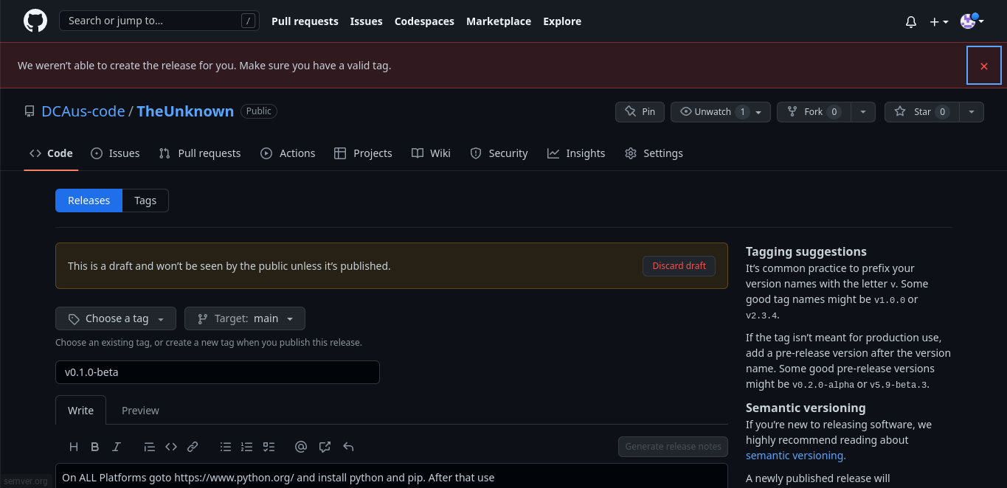Open Marketplace in top navigation

(x=499, y=21)
